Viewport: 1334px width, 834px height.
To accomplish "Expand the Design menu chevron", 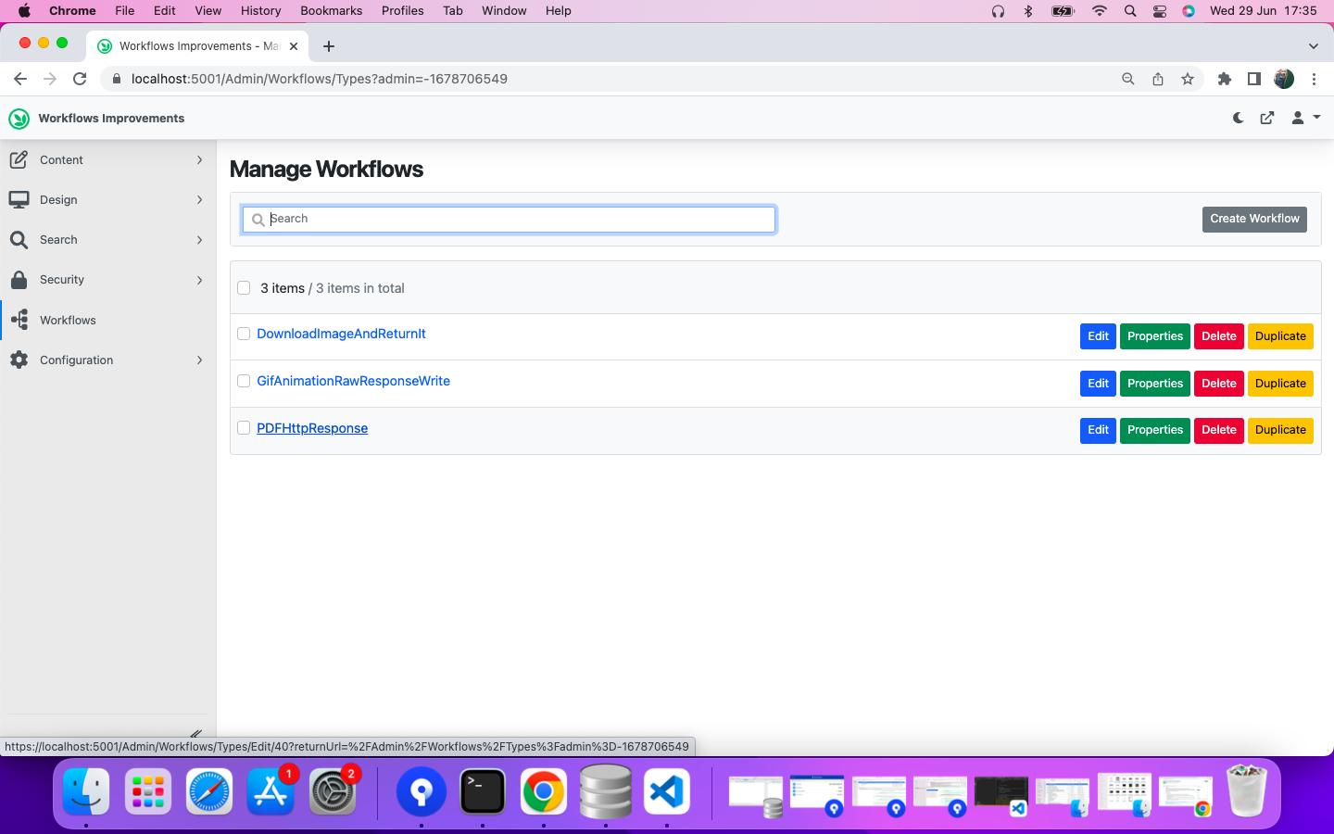I will [x=199, y=200].
